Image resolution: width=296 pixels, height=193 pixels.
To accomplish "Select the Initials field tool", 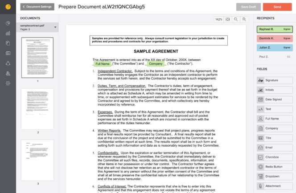I will 275,90.
